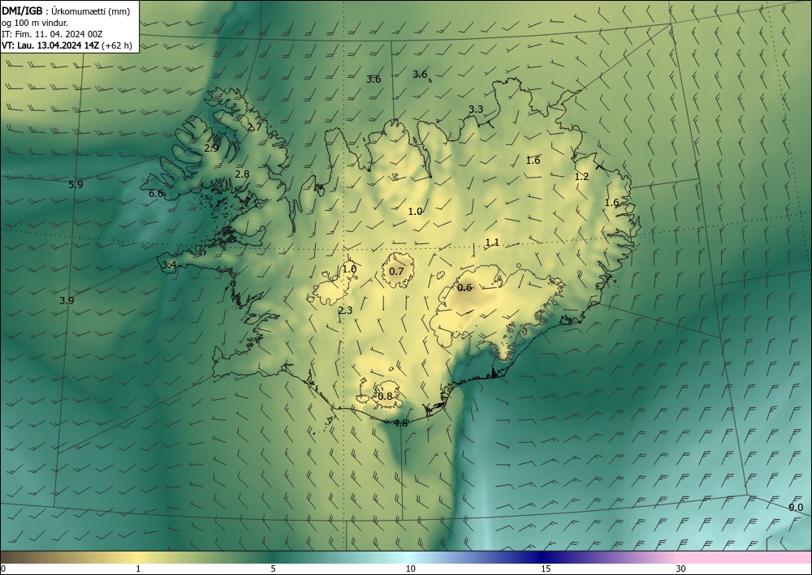Click the '30' label on the colour scale
Screen dimensions: 812x575
(681, 569)
